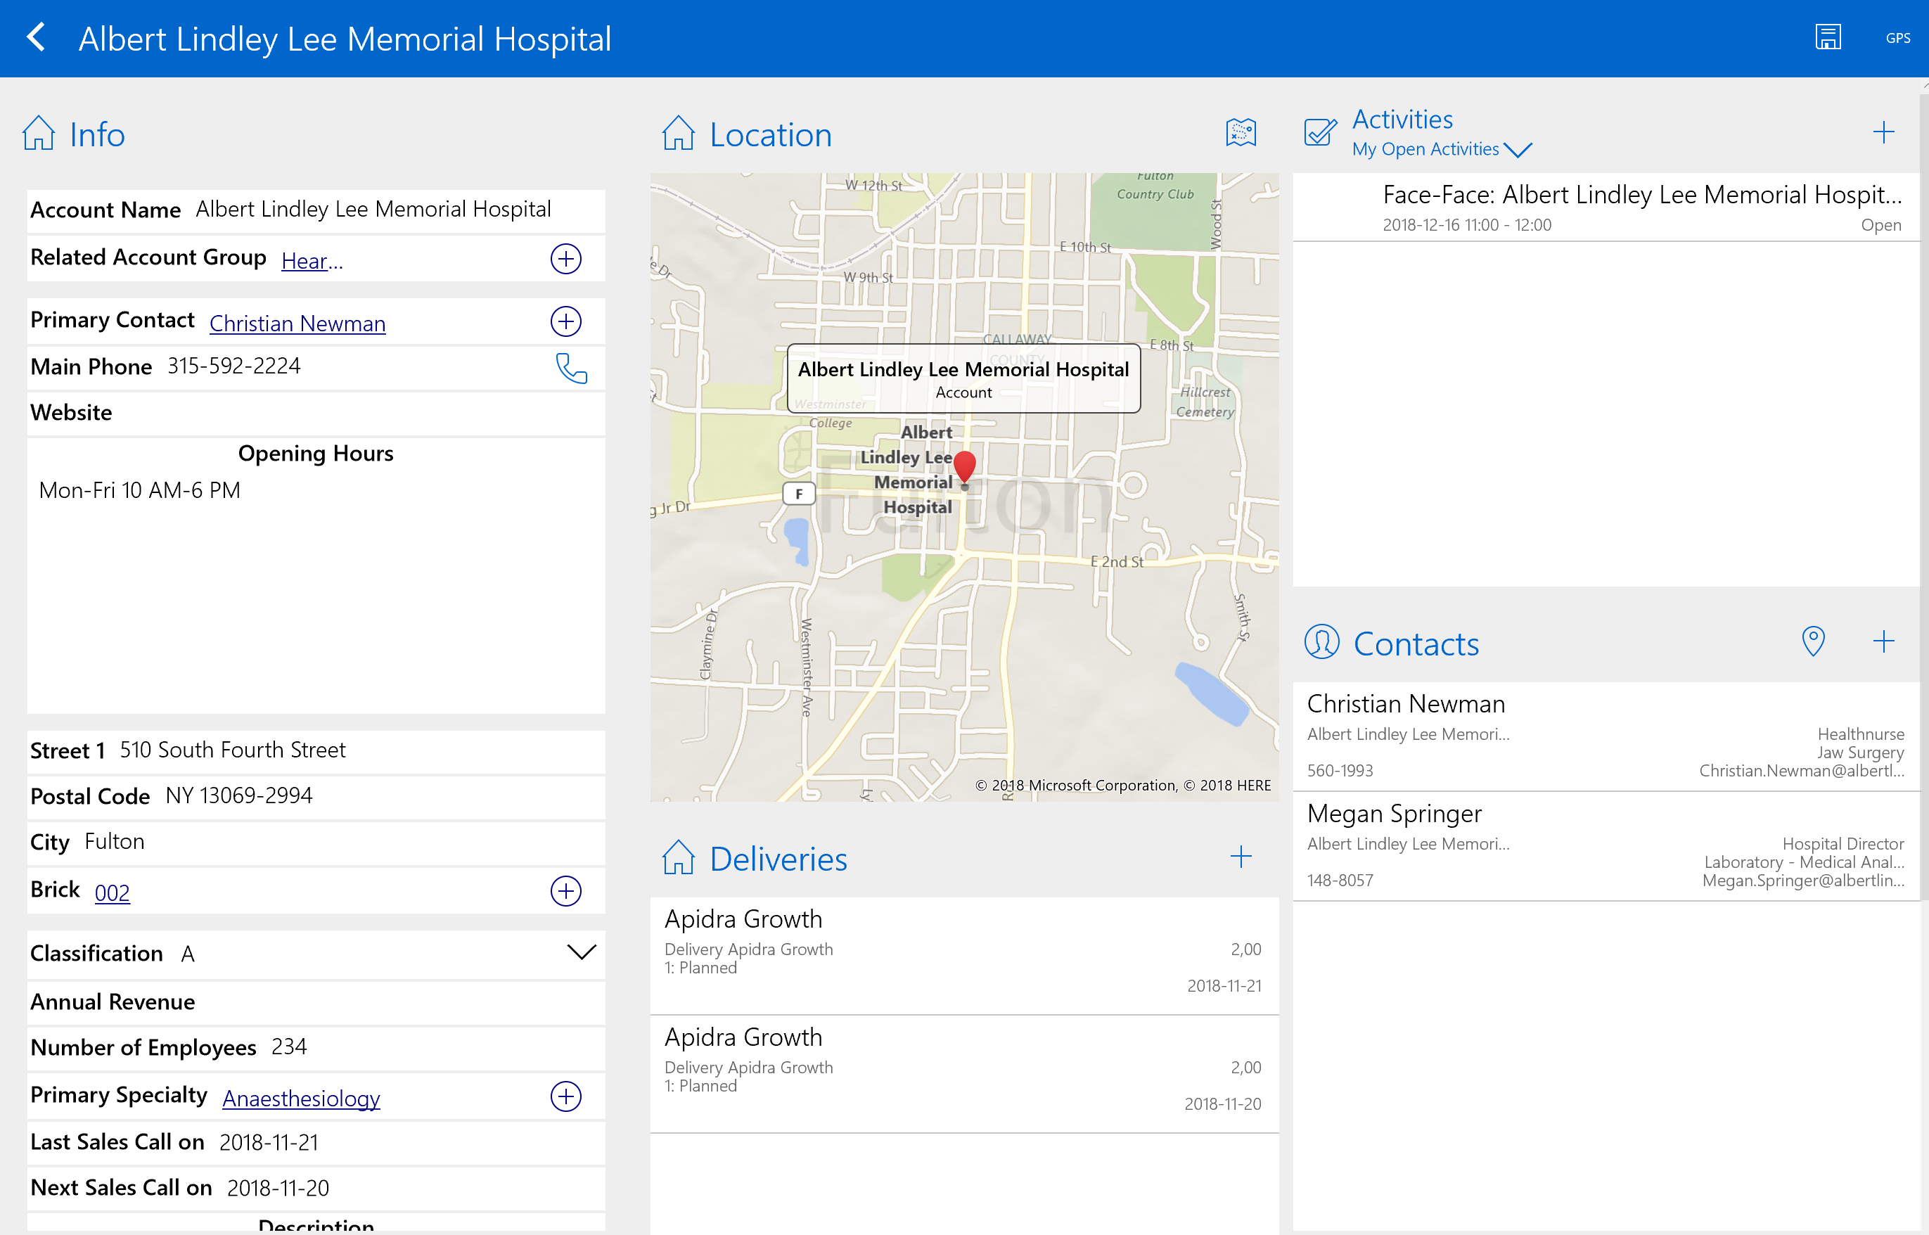
Task: Click Christian Newman's email address
Action: click(x=1802, y=771)
